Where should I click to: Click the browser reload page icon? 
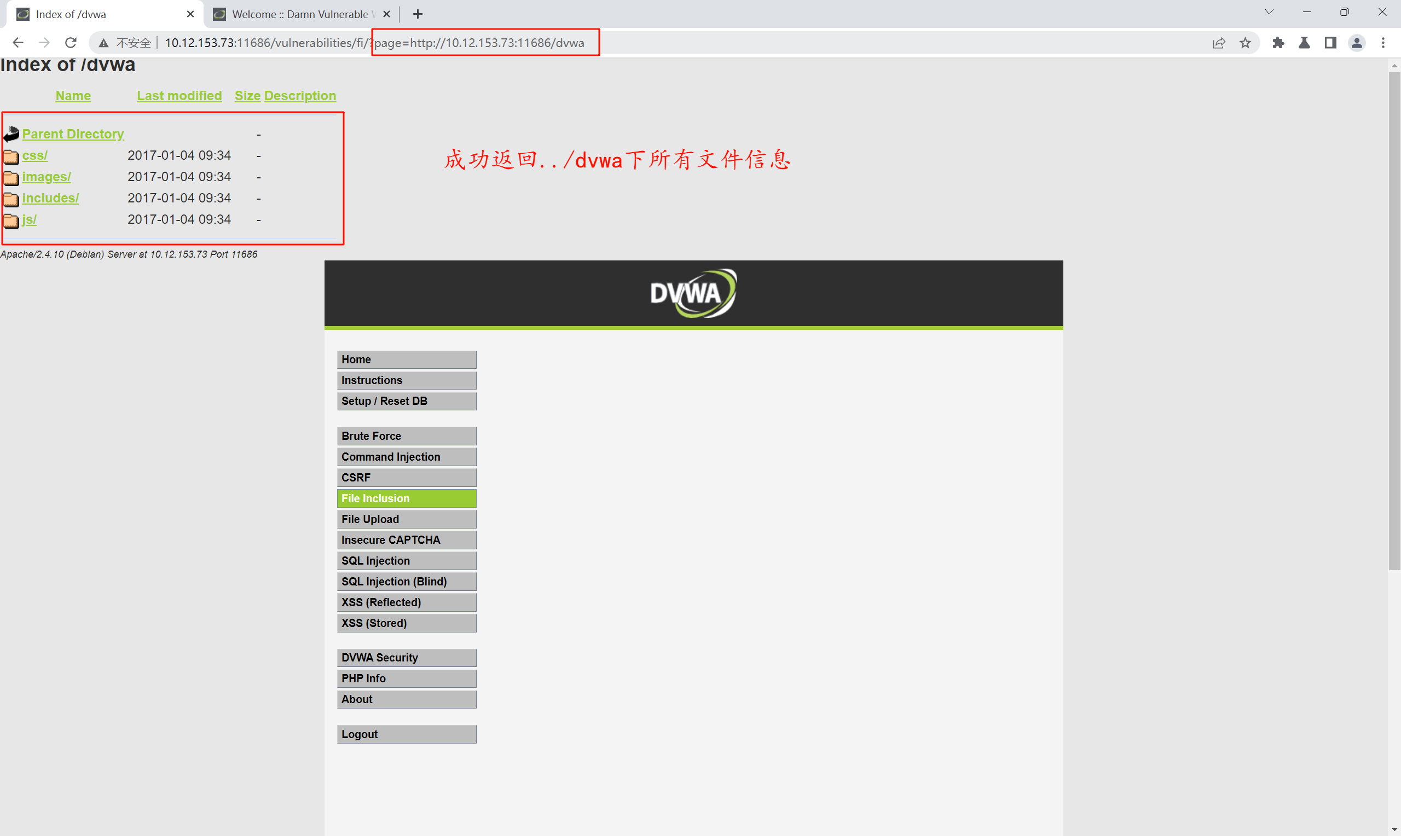(x=71, y=43)
